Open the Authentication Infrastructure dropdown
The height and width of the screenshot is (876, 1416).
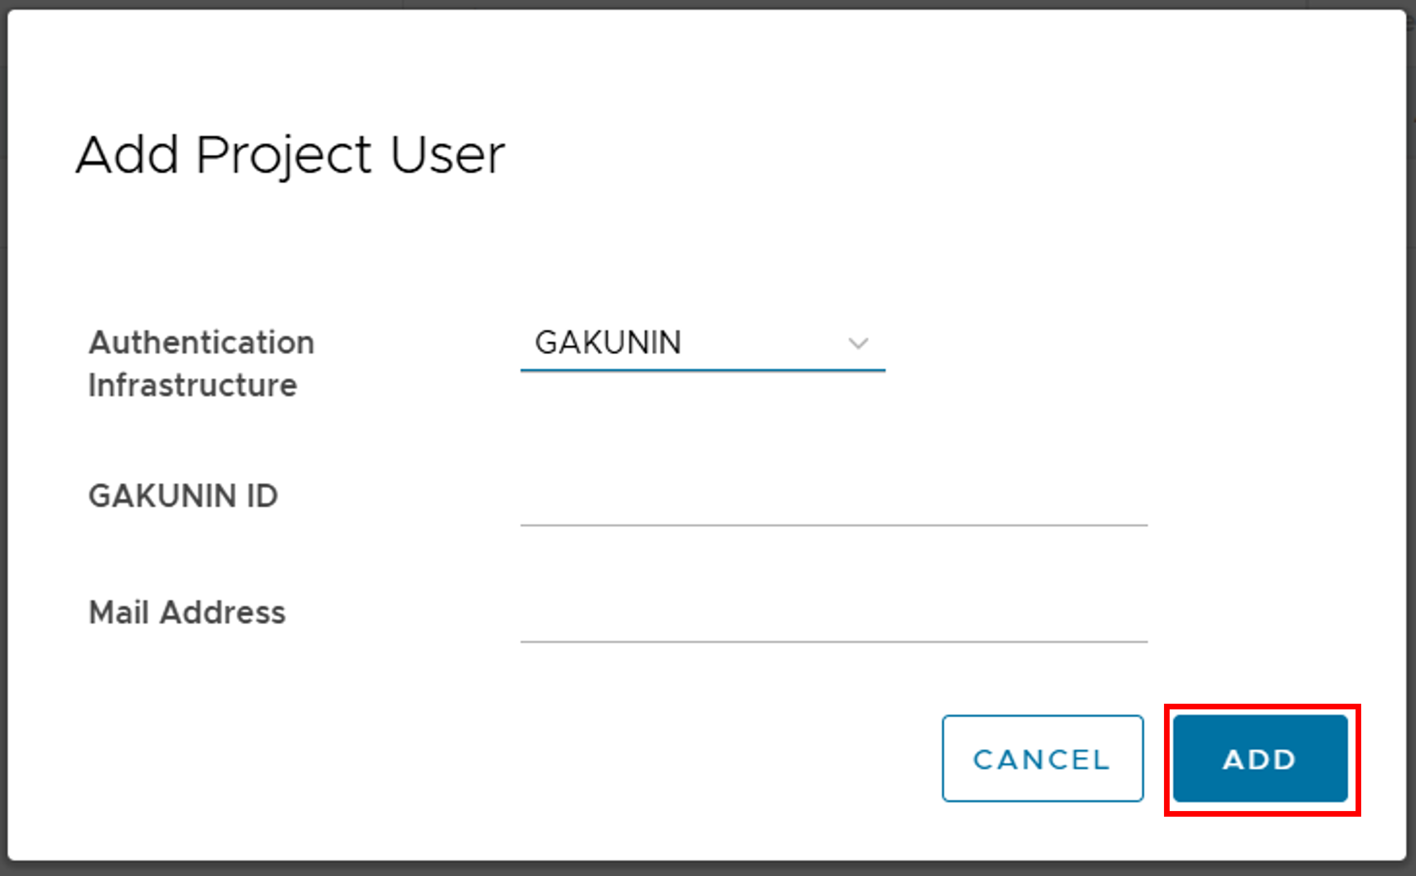[702, 343]
